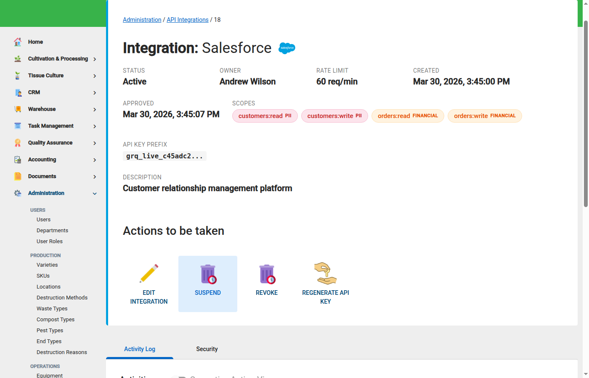Click the Documents sidebar icon
This screenshot has height=378, width=589.
pyautogui.click(x=18, y=176)
